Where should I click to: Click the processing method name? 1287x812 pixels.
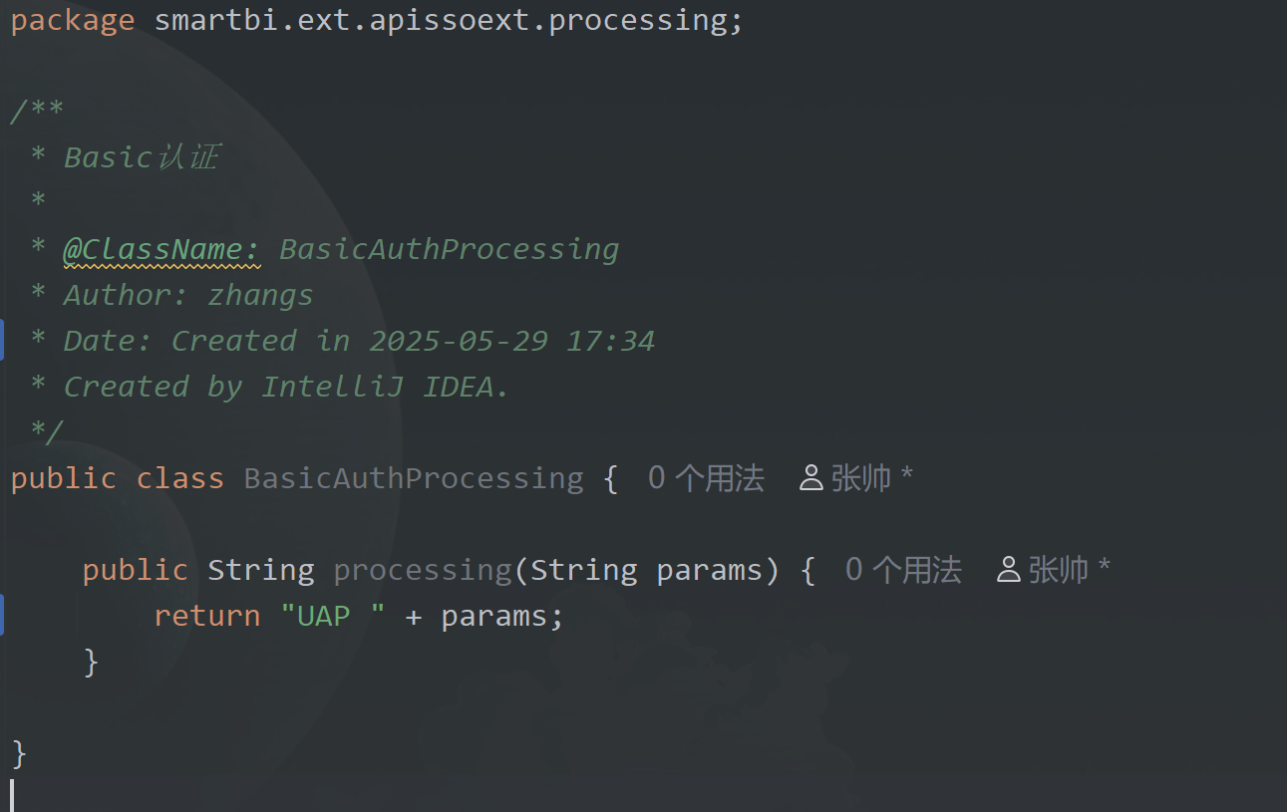click(423, 570)
